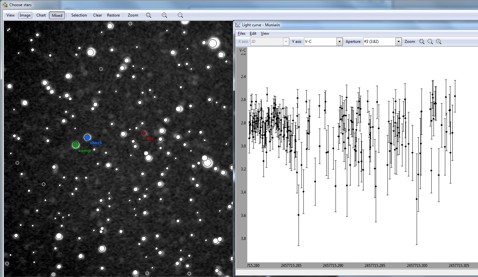This screenshot has height=277, width=478.
Task: Toggle the Mixed display mode
Action: pos(57,15)
